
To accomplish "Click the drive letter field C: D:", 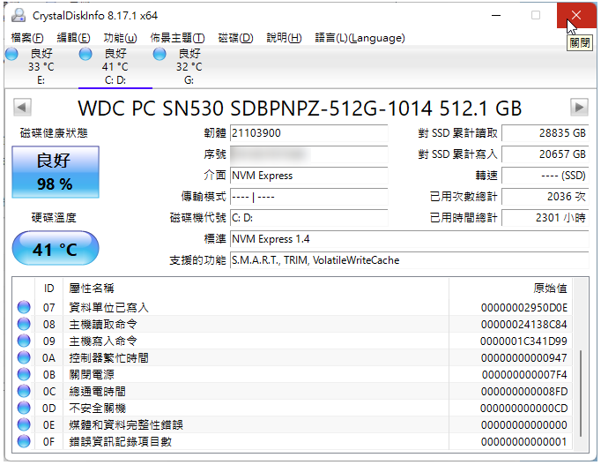I will pos(308,218).
